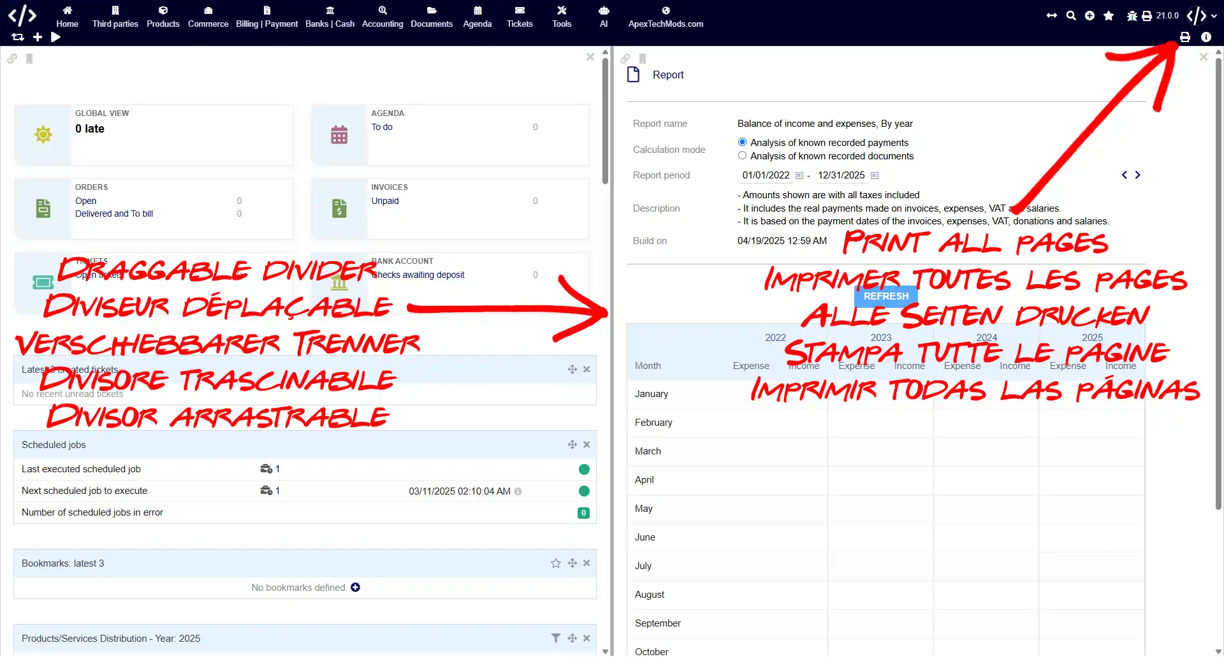Move the Latest created tickets box handle
The image size is (1224, 659).
pyautogui.click(x=572, y=370)
